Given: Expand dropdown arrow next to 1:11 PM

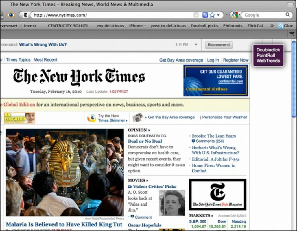Looking at the screenshot, I should pyautogui.click(x=196, y=45).
